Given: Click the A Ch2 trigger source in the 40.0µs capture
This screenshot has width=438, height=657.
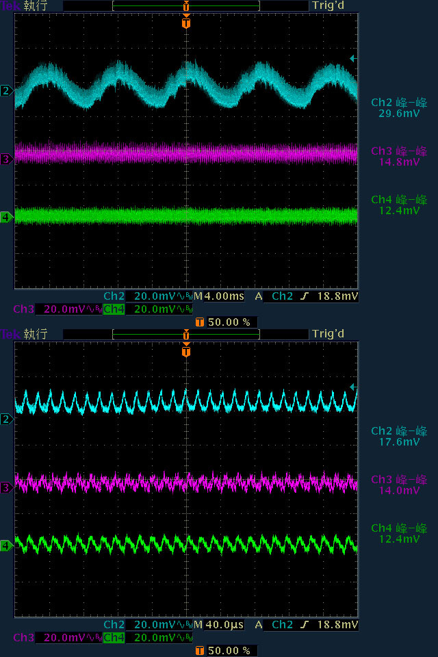Looking at the screenshot, I should tap(274, 625).
